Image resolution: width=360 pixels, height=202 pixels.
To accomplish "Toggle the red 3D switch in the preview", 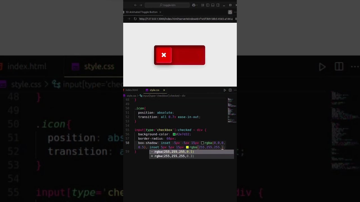I will coord(179,55).
